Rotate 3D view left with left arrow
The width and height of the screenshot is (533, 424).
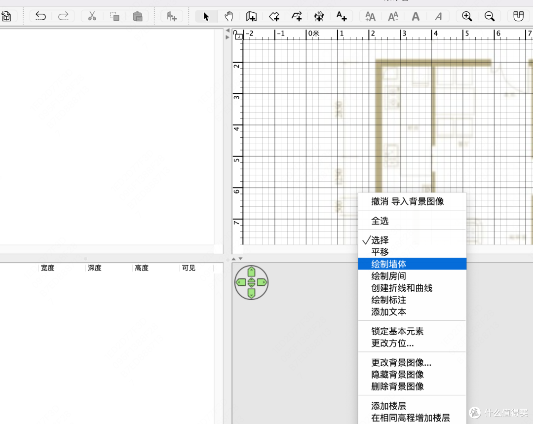click(x=241, y=282)
